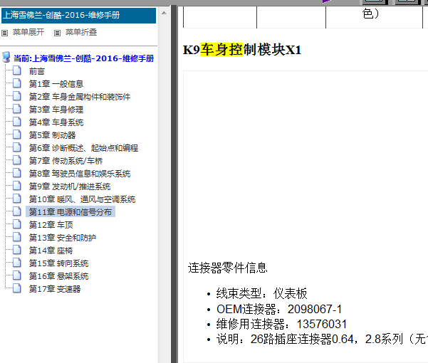428x363 pixels.
Task: Click the page icon beside 第4章 车身系统
Action: coord(17,122)
